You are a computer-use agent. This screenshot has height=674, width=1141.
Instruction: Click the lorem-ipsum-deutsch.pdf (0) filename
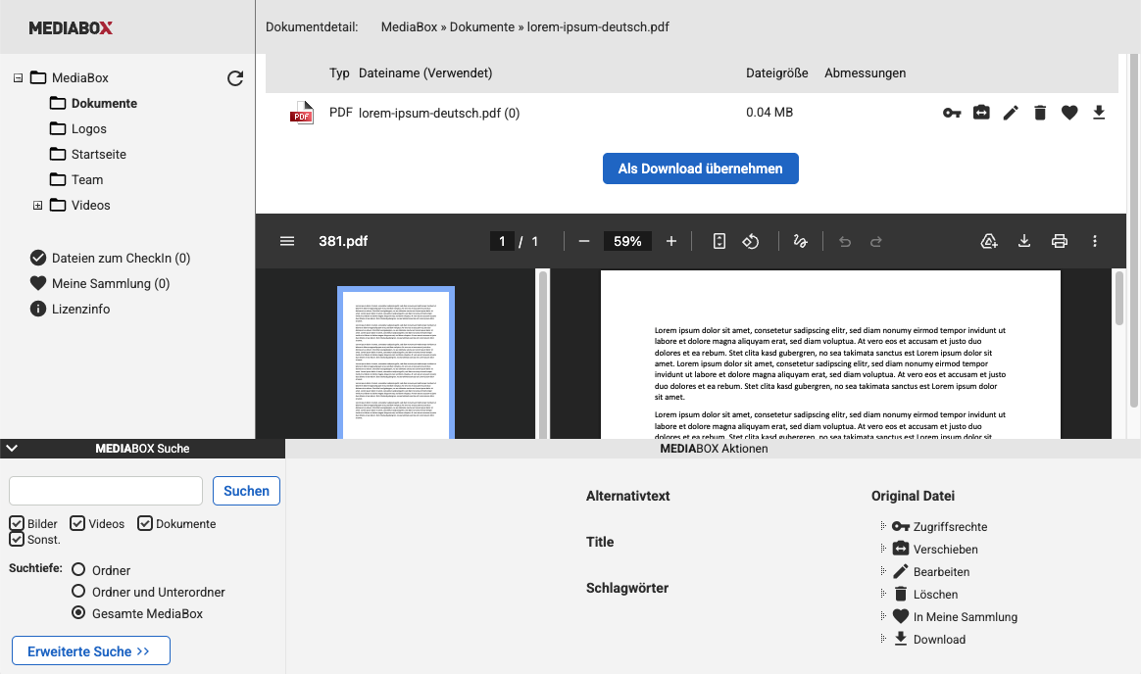[x=439, y=113]
